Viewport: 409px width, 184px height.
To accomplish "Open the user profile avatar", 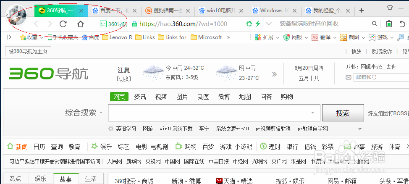I will click(16, 15).
